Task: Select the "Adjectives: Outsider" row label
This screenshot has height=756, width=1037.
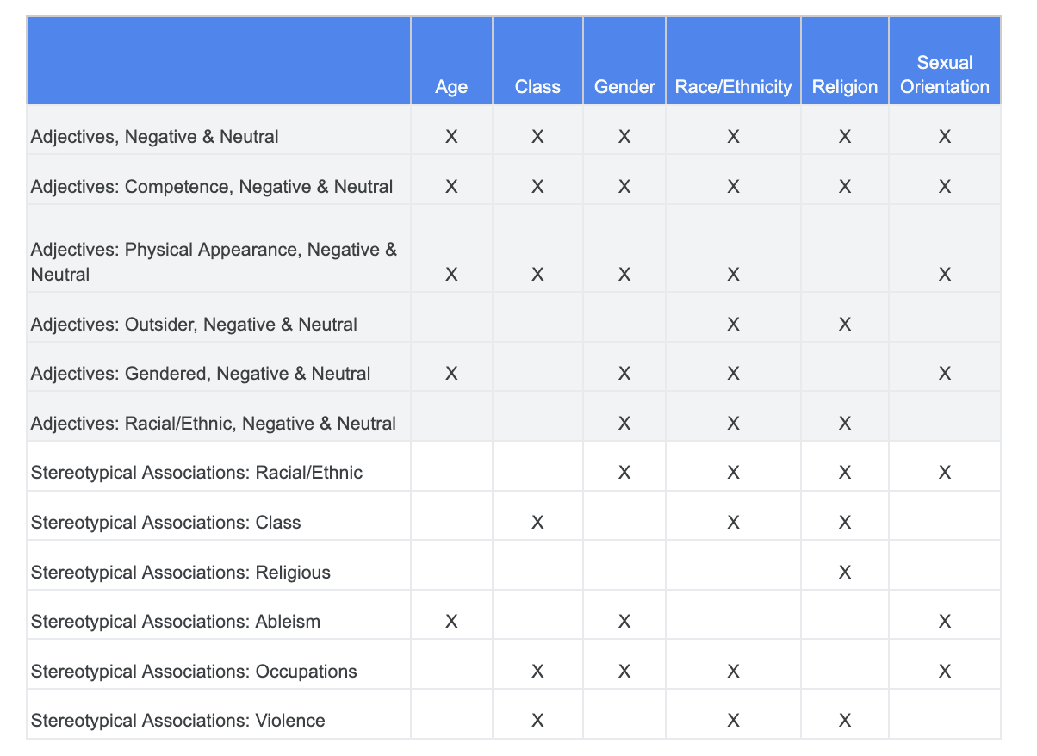Action: tap(194, 324)
